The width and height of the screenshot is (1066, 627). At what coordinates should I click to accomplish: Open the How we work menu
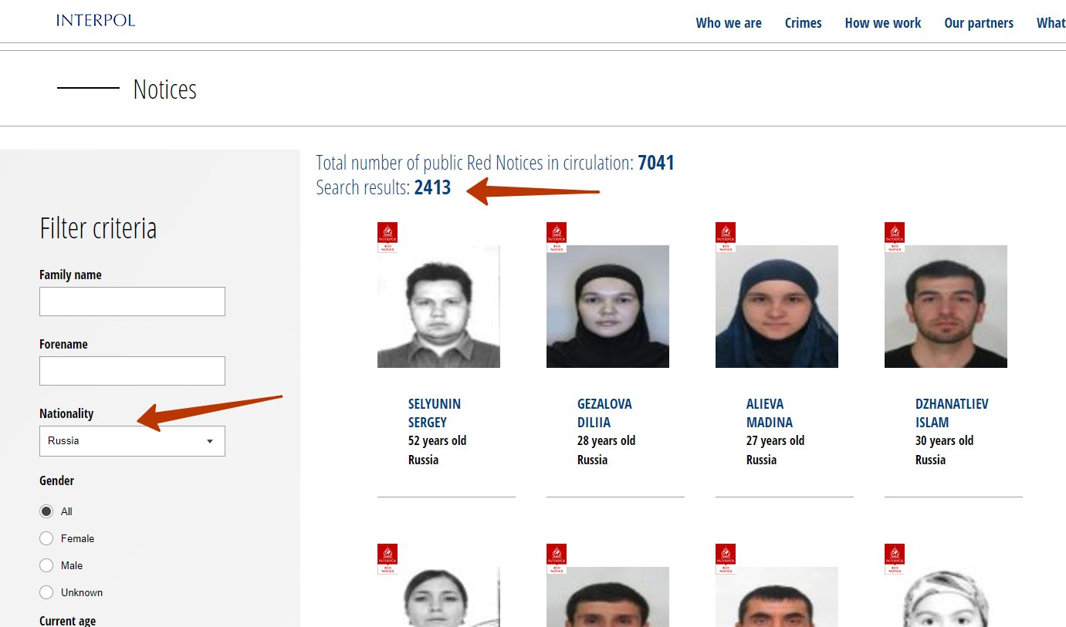pos(883,23)
